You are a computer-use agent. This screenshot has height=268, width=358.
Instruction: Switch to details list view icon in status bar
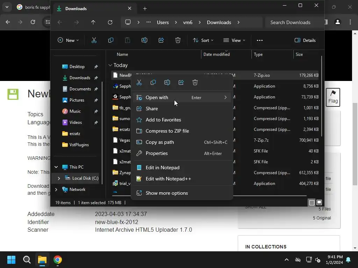pyautogui.click(x=312, y=203)
